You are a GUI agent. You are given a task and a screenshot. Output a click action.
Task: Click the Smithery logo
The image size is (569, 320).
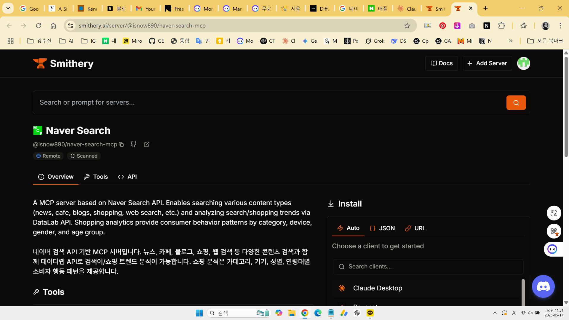(63, 63)
